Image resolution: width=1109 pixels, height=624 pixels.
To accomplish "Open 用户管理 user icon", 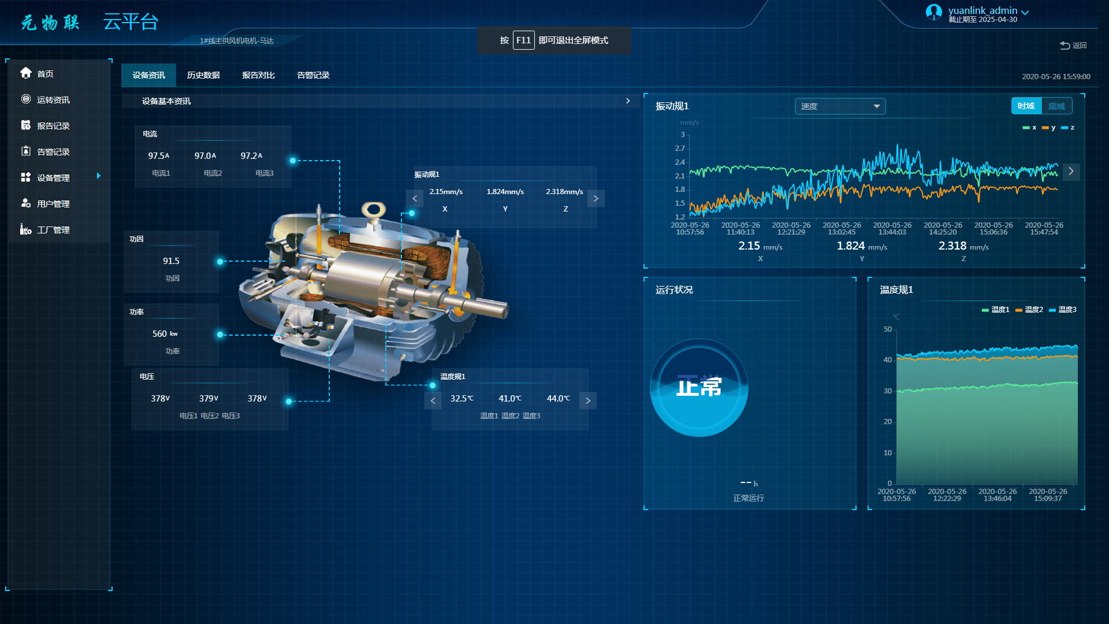I will pyautogui.click(x=26, y=203).
